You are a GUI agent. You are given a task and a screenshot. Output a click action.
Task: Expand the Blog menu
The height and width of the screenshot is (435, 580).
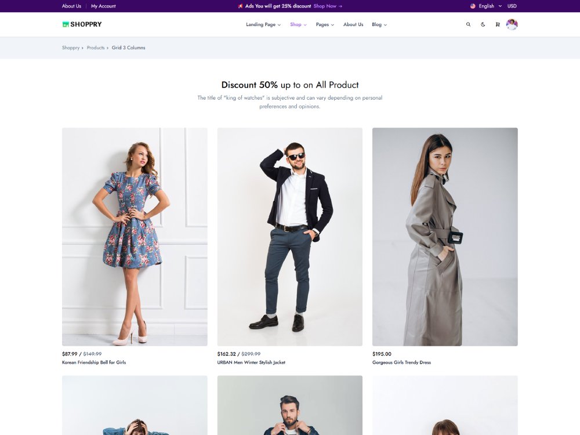pyautogui.click(x=379, y=24)
